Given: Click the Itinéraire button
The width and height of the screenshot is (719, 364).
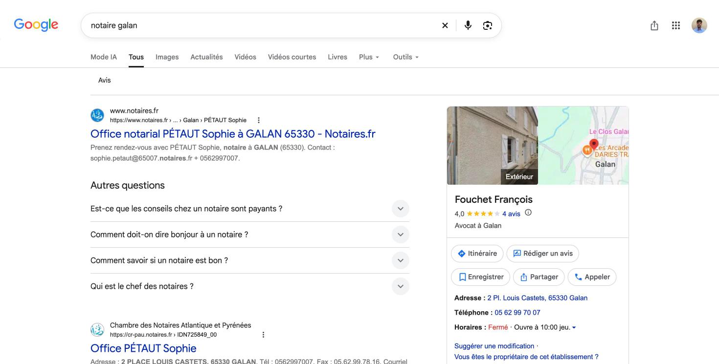Looking at the screenshot, I should click(477, 254).
